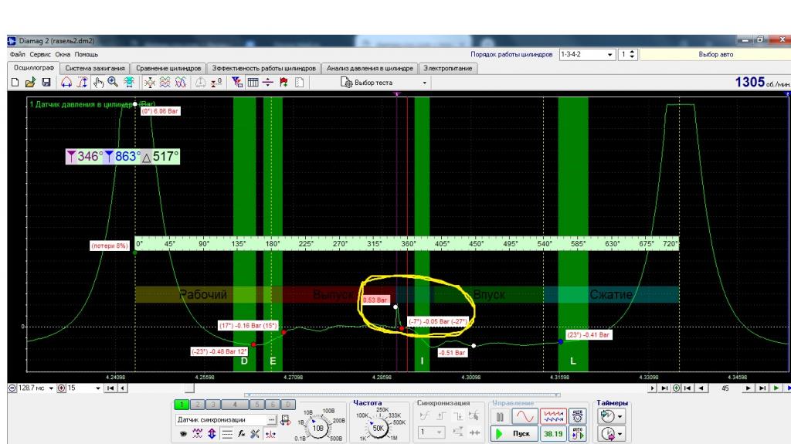The height and width of the screenshot is (444, 791).
Task: Toggle channel D button
Action: point(288,405)
